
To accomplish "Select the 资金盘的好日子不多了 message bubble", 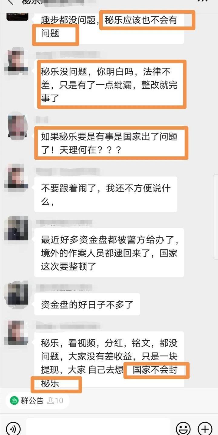I will tap(87, 304).
